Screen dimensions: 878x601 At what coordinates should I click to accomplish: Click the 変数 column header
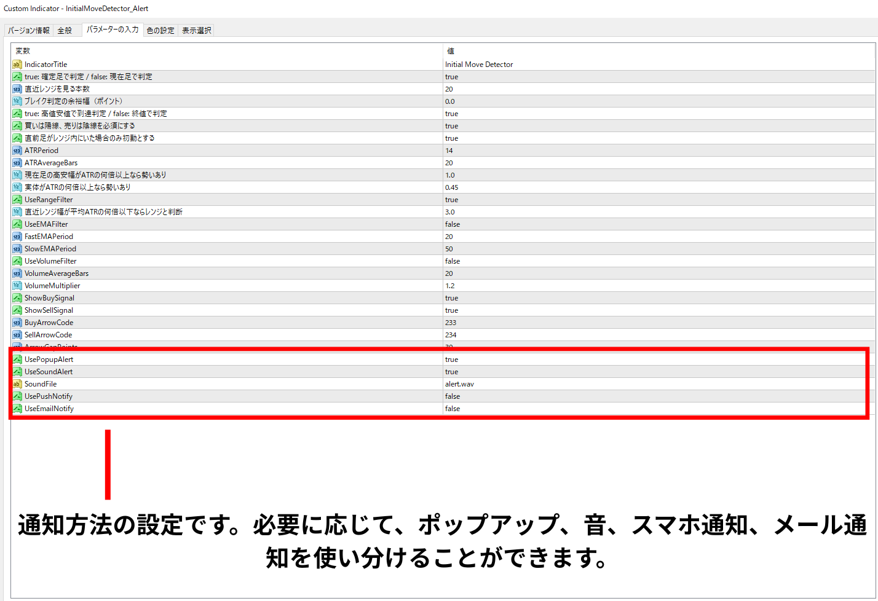[x=23, y=51]
